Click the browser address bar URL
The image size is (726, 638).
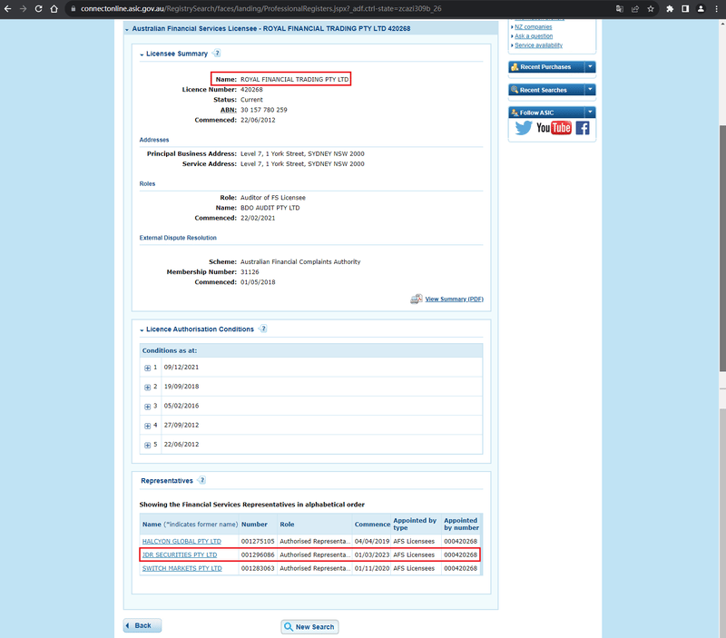pos(260,9)
